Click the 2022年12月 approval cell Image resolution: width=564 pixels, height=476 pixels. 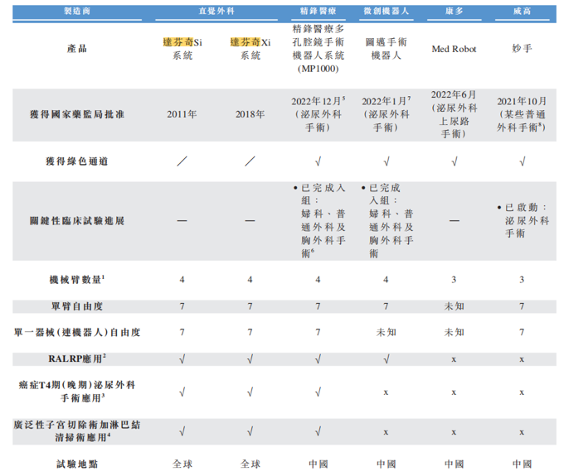[318, 114]
